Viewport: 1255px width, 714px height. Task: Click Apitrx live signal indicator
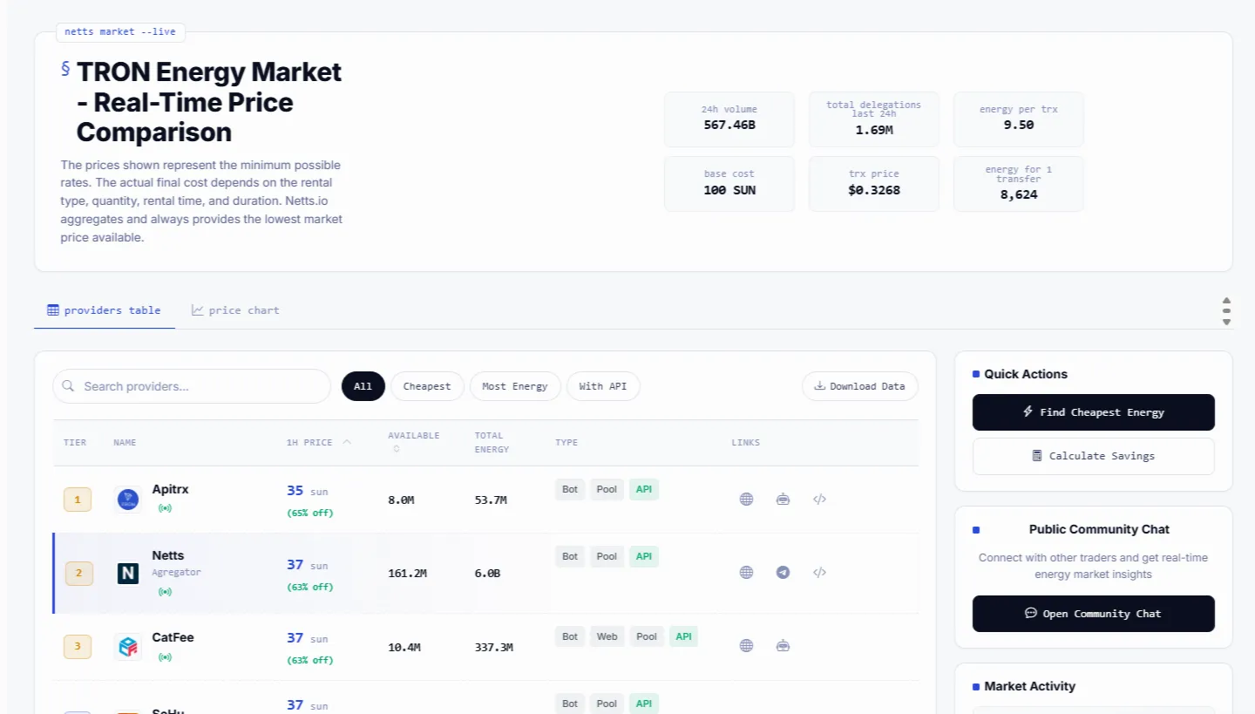(x=165, y=507)
